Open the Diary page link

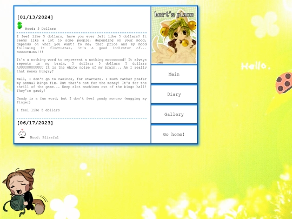tap(174, 94)
